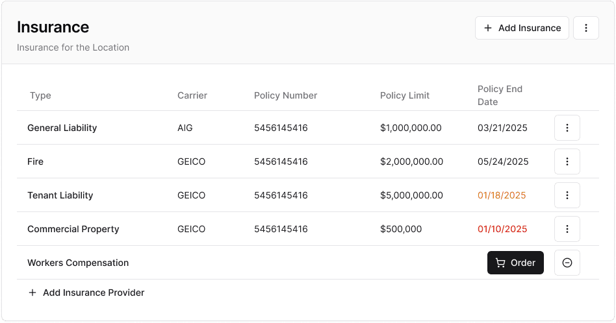
Task: Click the Add Insurance Provider link
Action: [94, 293]
